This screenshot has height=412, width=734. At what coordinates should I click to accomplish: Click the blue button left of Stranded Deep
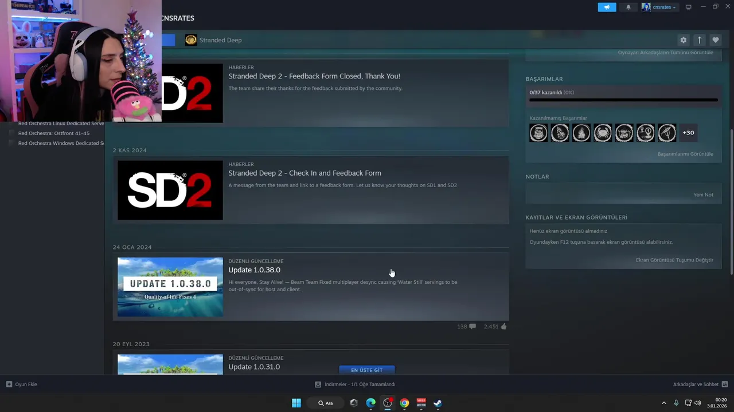168,40
